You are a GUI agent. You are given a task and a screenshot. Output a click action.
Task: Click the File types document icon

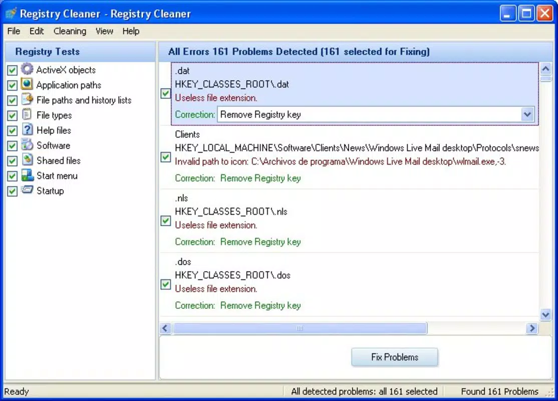[27, 114]
